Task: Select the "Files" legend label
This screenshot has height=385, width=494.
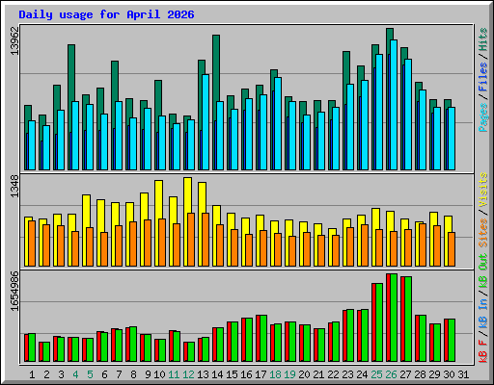Action: point(482,77)
